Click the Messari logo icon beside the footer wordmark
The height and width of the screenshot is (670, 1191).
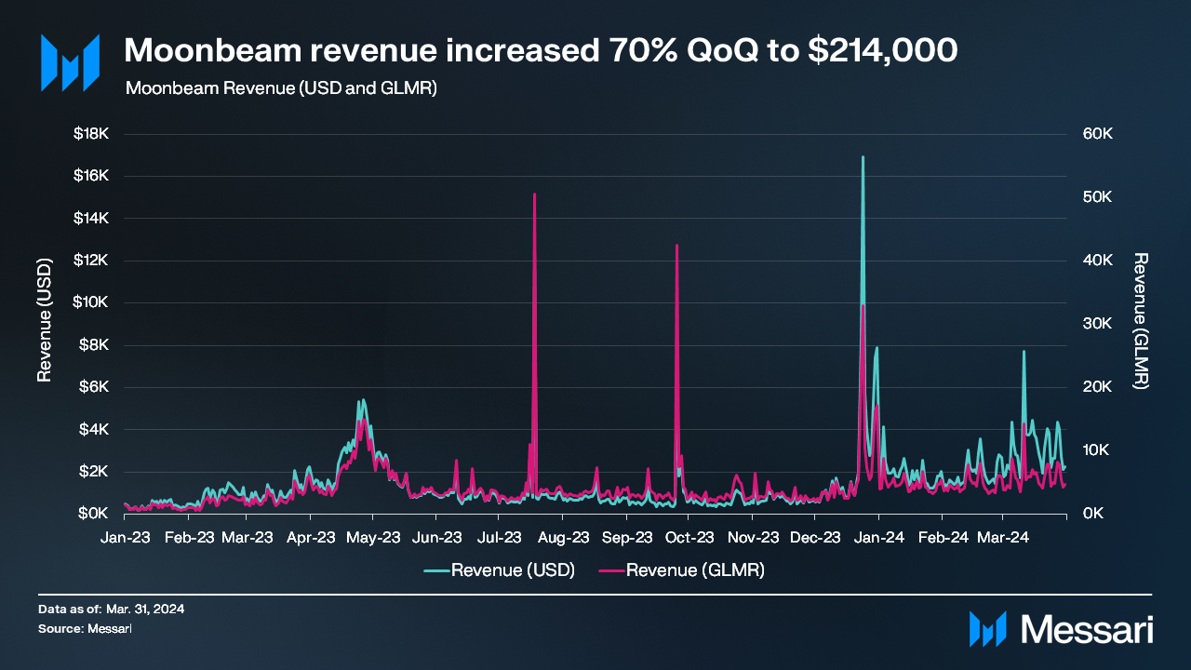click(x=988, y=629)
